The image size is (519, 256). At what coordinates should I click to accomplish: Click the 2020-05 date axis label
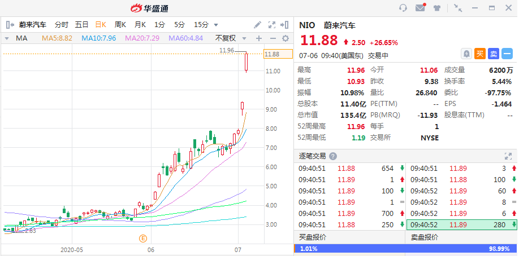point(71,250)
